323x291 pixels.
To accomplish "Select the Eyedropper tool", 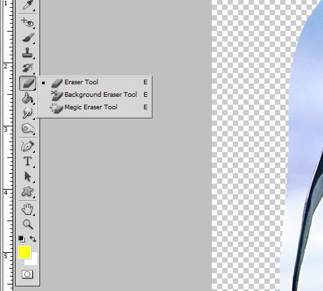I will click(x=28, y=5).
